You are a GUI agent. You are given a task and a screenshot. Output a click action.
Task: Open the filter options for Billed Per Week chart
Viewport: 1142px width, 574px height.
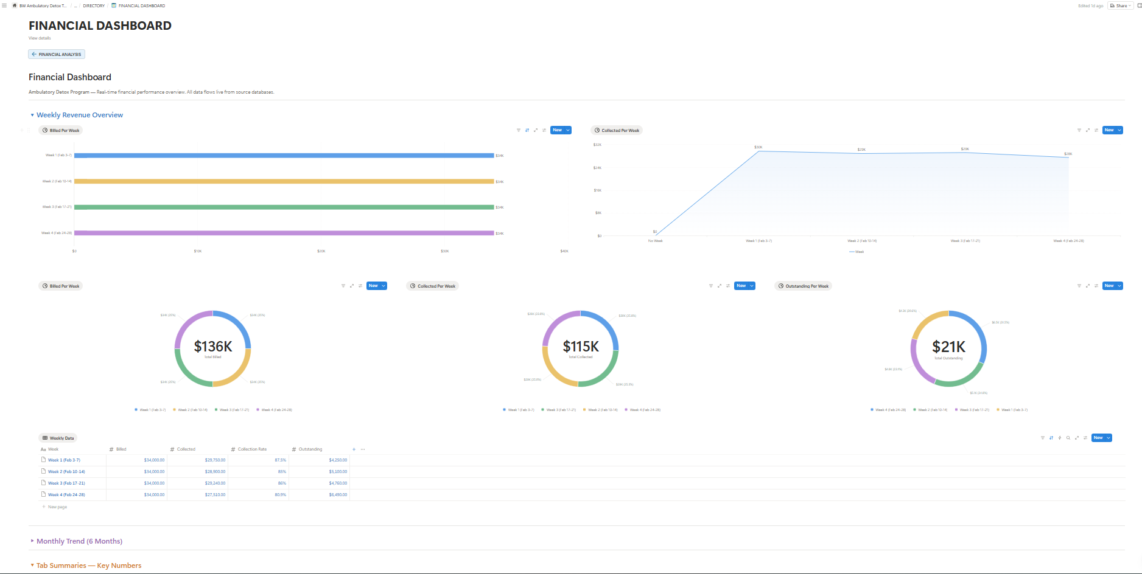point(518,130)
